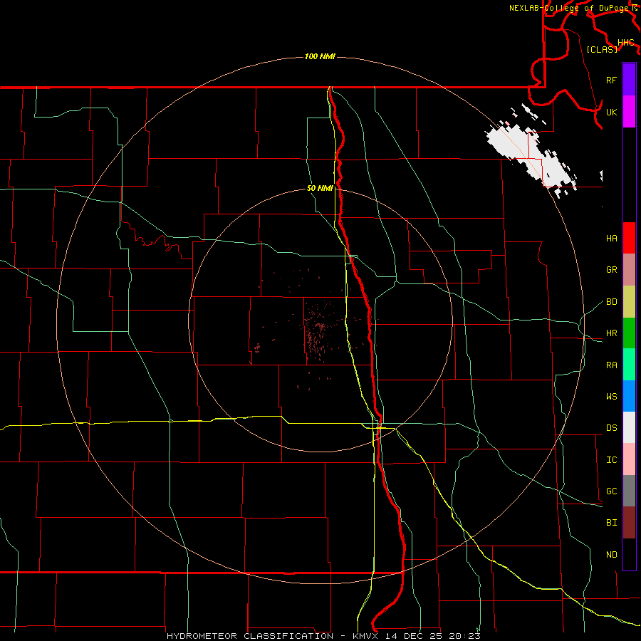Click the GR legend color swatch
Viewport: 641px width, 641px height.
coord(629,269)
